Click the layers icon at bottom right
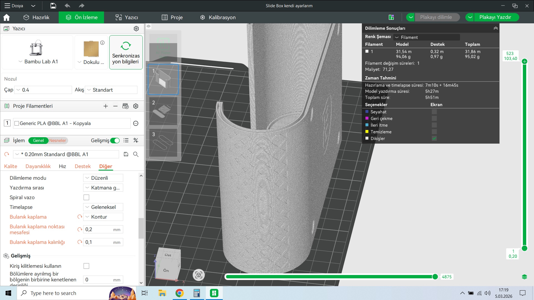The width and height of the screenshot is (534, 300). 524,277
